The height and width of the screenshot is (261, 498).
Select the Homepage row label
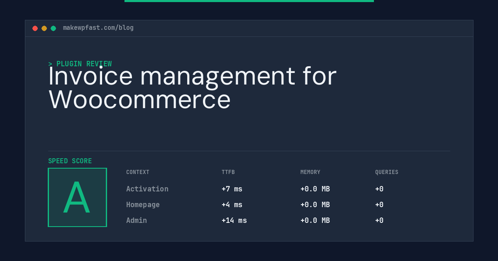pos(143,205)
